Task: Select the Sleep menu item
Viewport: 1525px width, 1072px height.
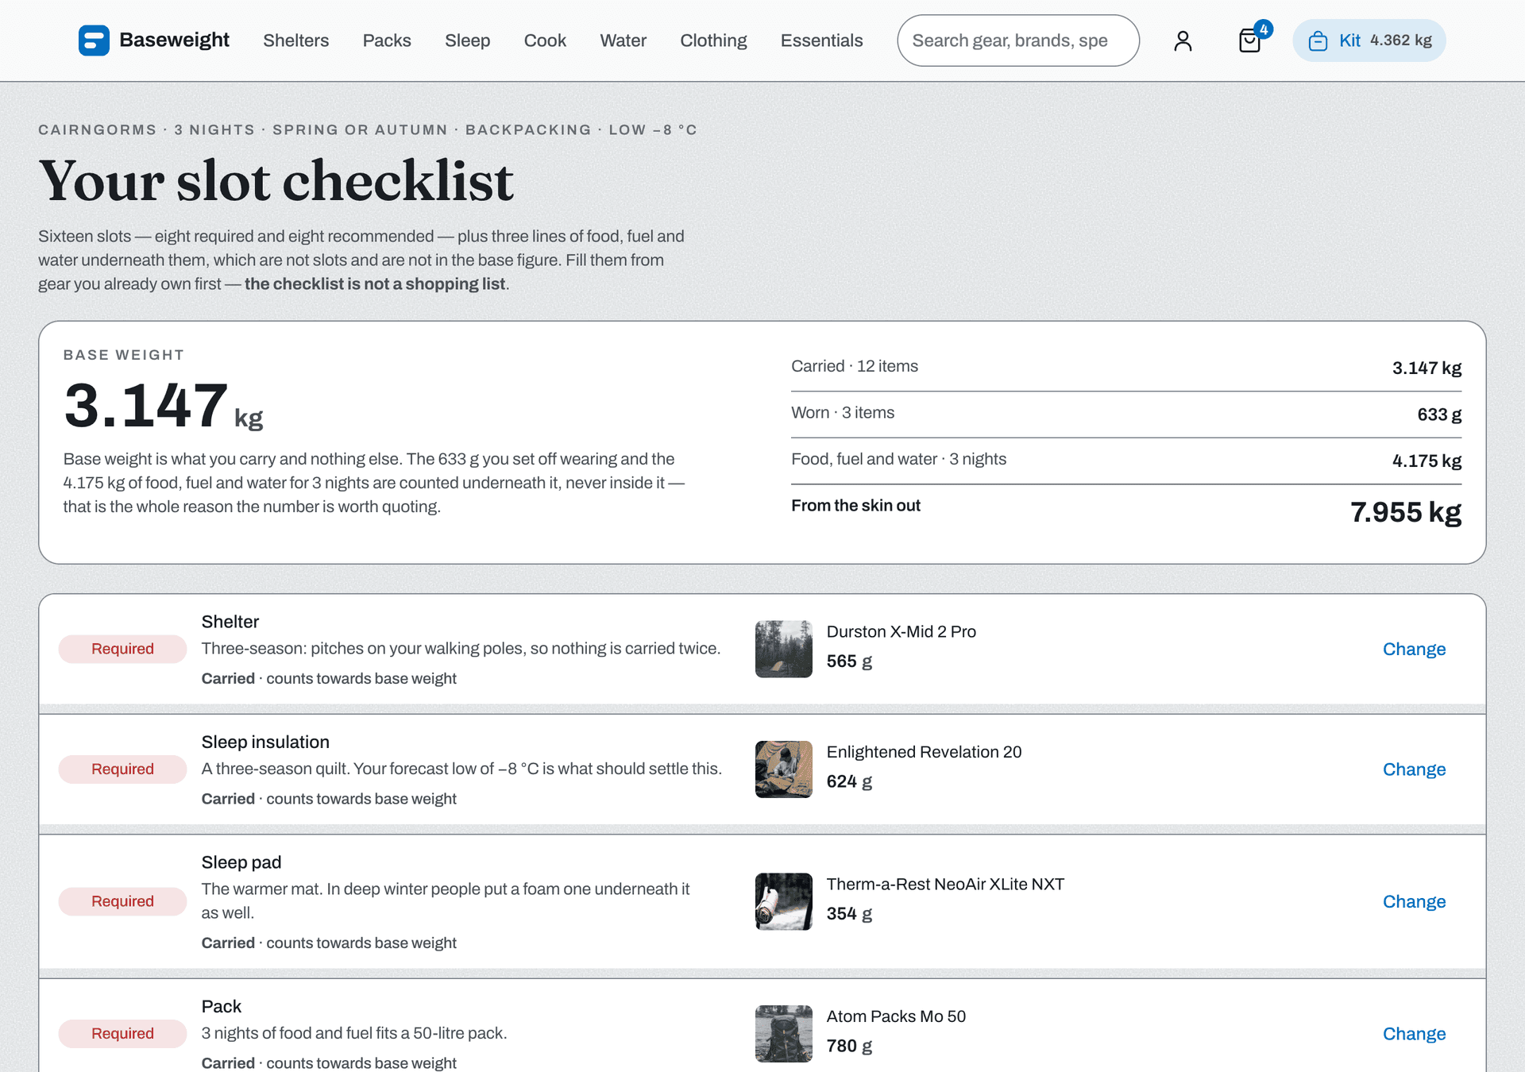Action: (x=467, y=40)
